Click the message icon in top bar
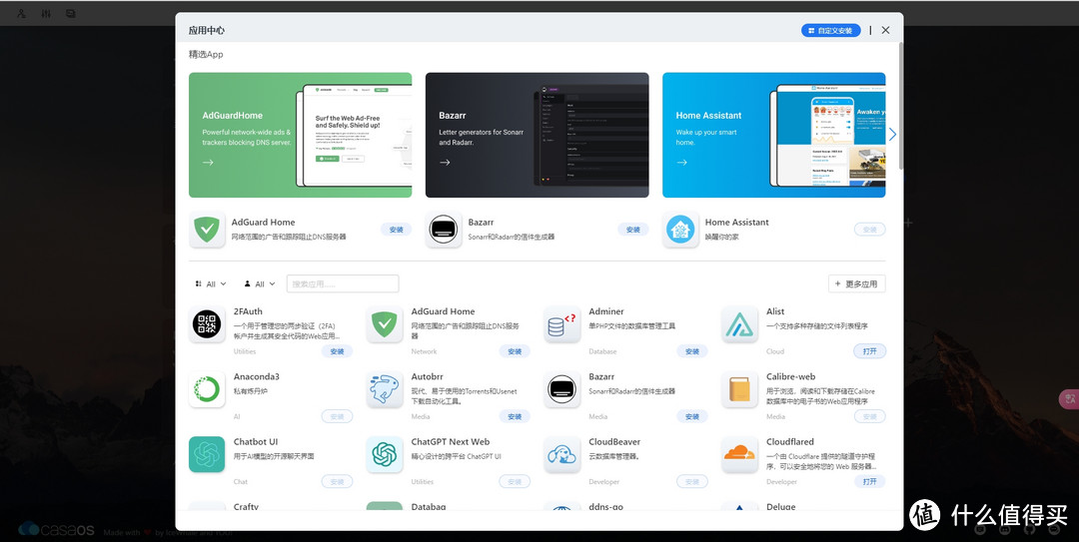This screenshot has height=542, width=1079. click(71, 13)
